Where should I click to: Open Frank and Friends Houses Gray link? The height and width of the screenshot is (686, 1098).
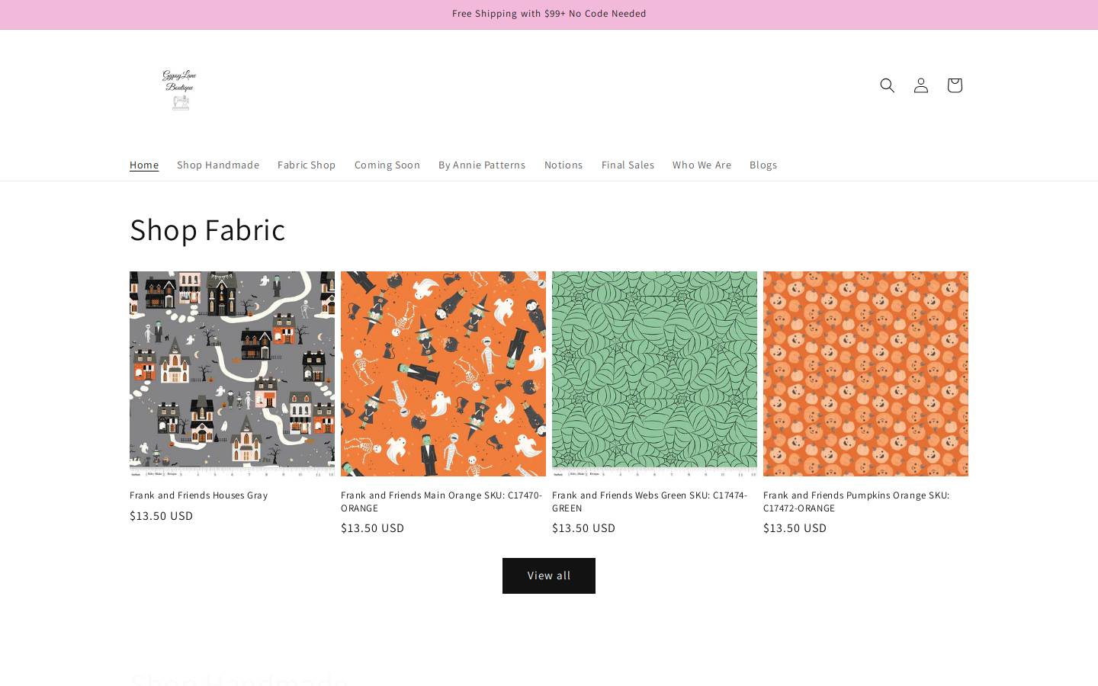point(198,495)
